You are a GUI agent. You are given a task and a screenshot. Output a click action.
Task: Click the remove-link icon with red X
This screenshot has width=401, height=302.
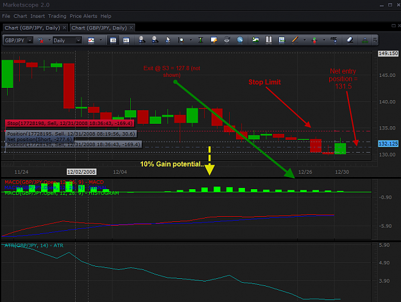[x=40, y=40]
